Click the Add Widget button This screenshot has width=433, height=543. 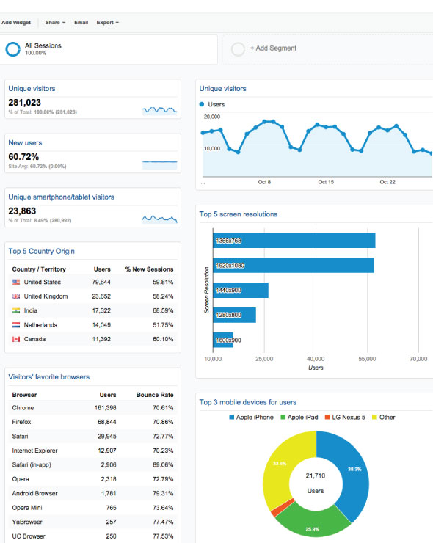[16, 23]
